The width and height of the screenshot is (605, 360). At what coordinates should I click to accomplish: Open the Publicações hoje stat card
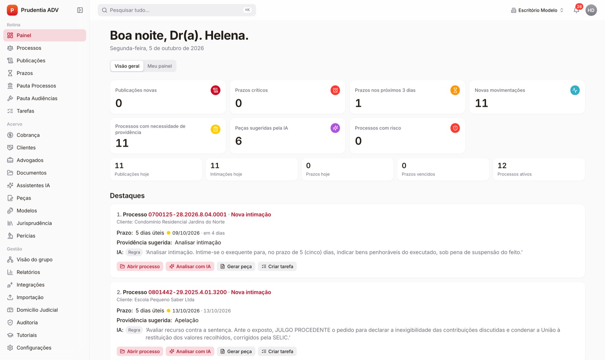pyautogui.click(x=156, y=169)
